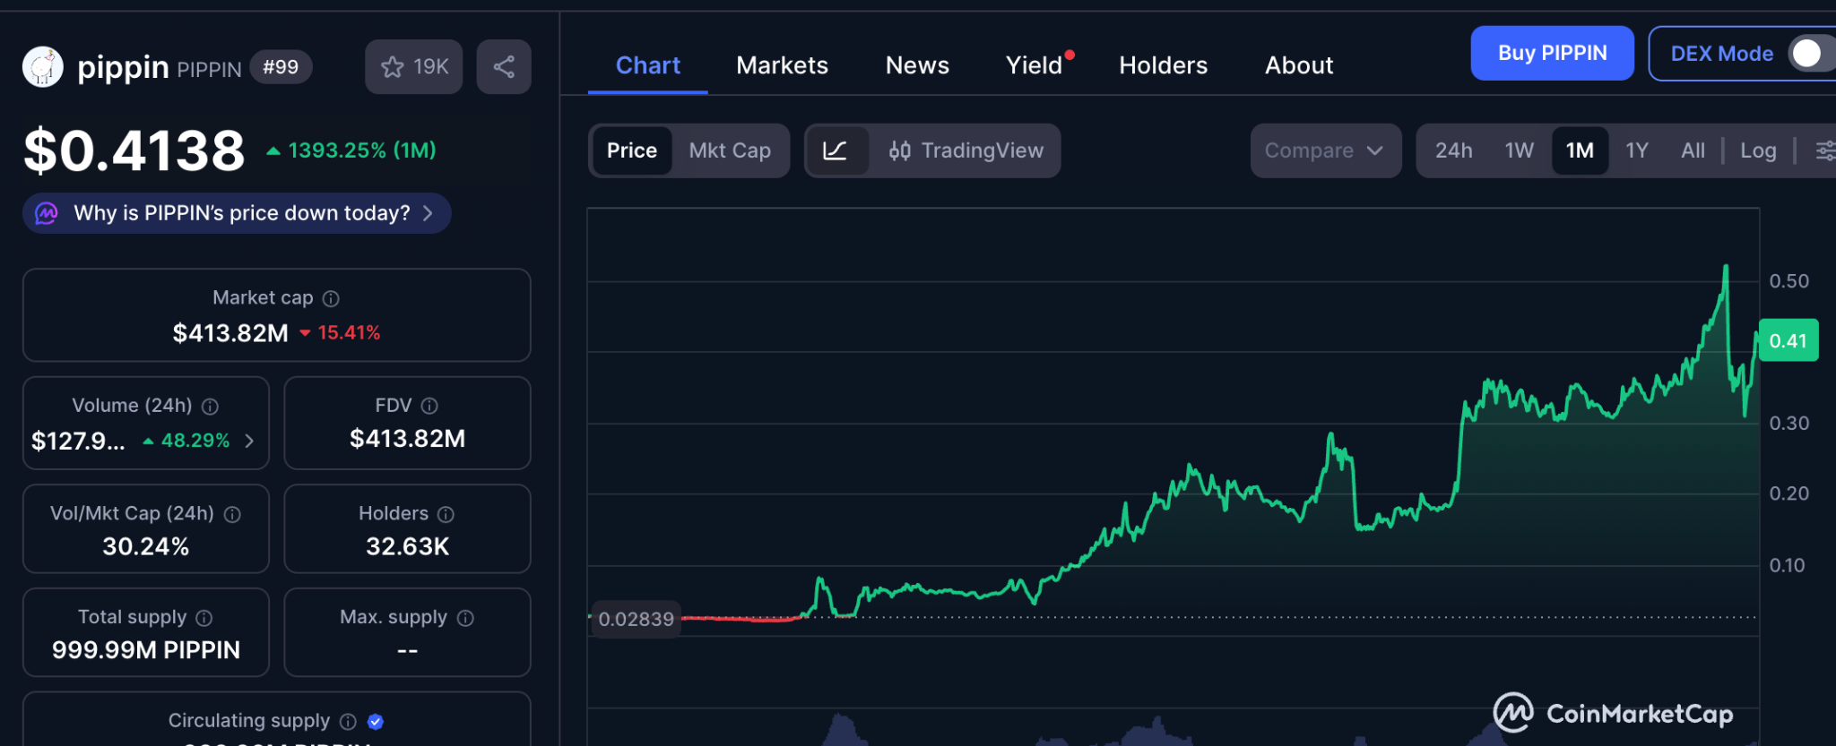Select the 1W time range
Viewport: 1836px width, 746px height.
[x=1520, y=150]
